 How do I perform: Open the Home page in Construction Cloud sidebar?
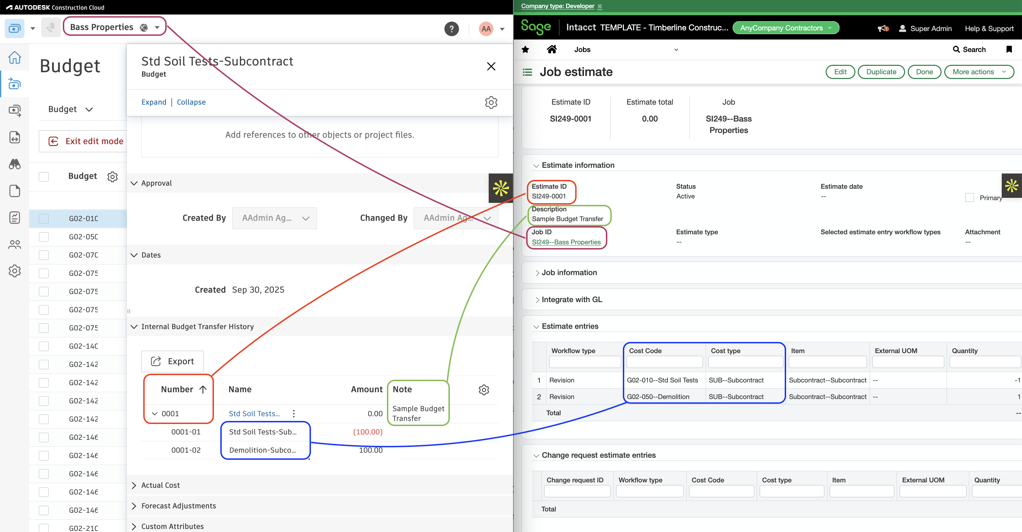(x=15, y=57)
